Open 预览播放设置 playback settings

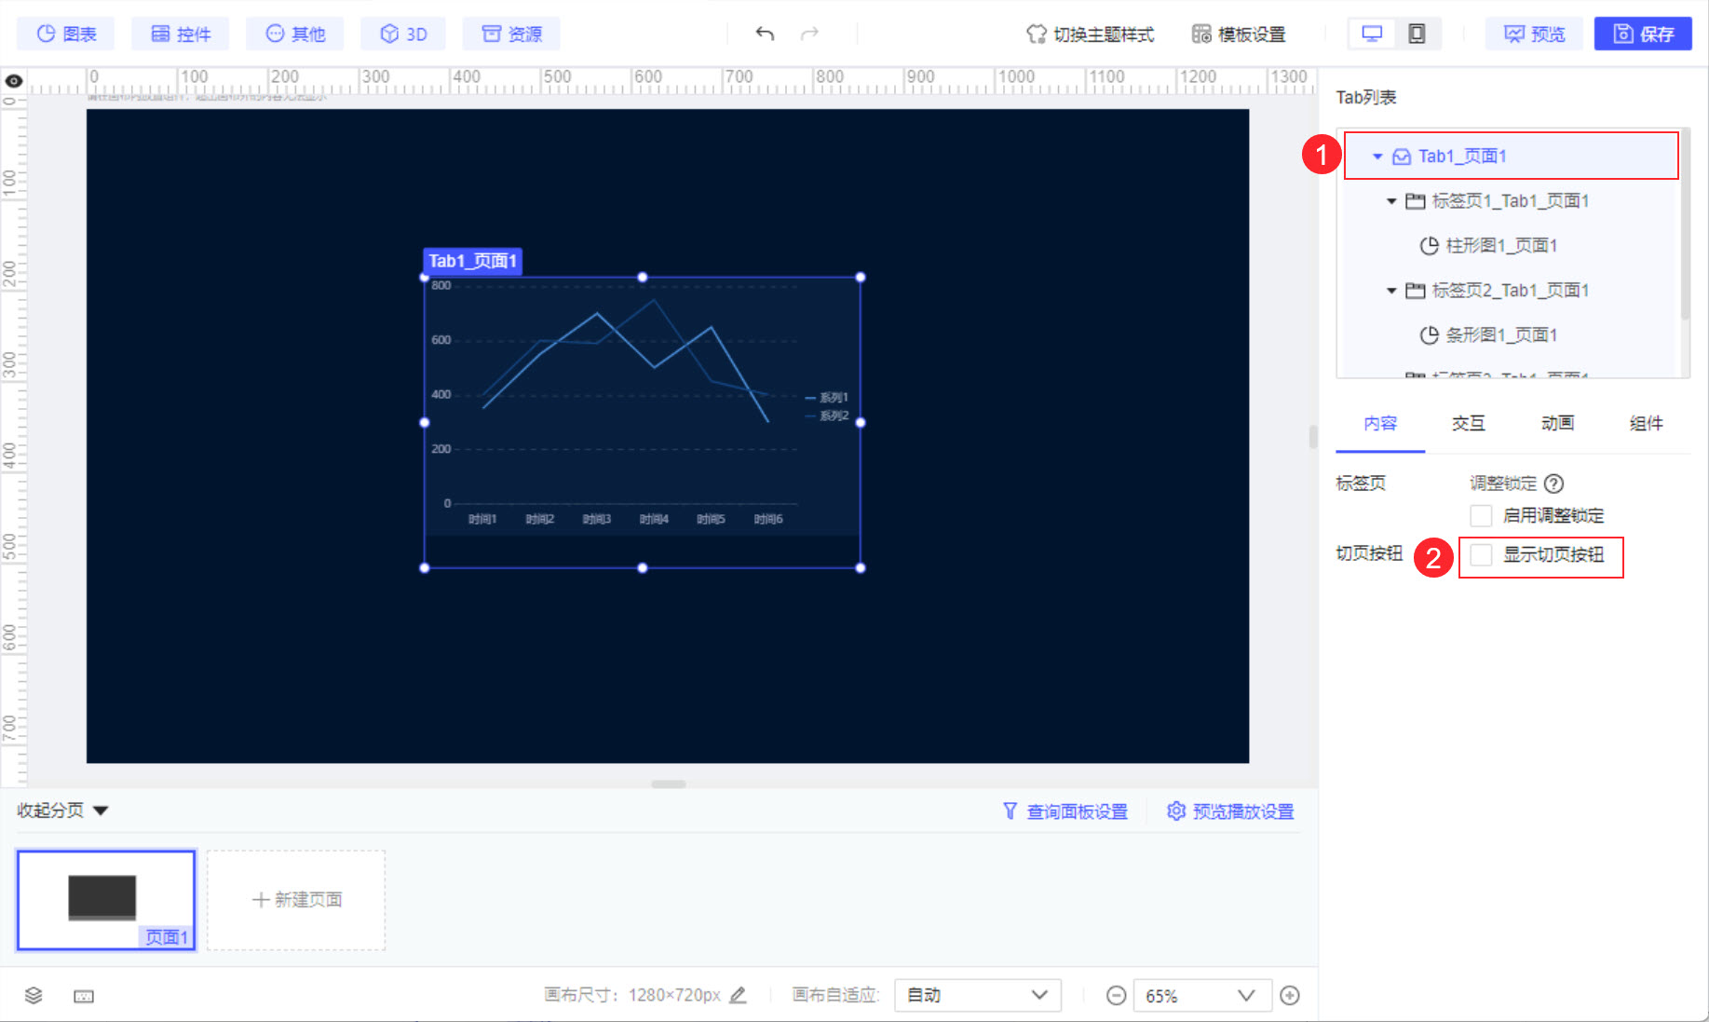point(1230,811)
